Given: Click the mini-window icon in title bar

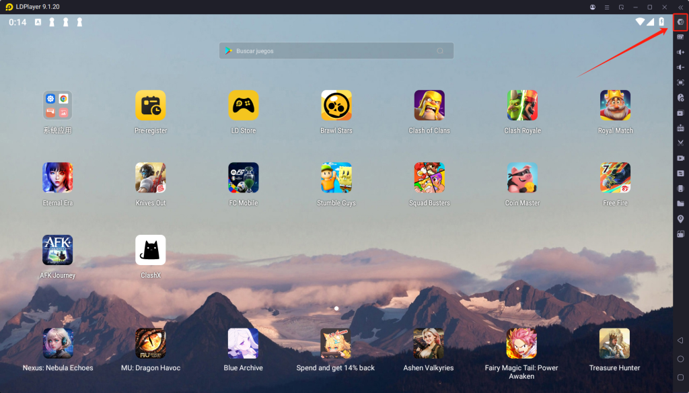Looking at the screenshot, I should [621, 7].
